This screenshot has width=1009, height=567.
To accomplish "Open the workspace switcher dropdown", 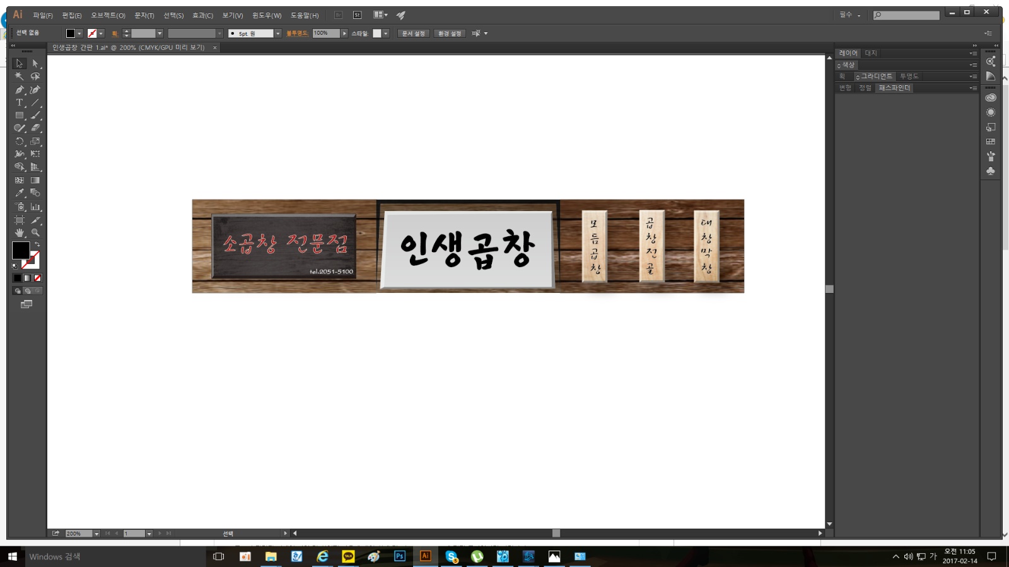I will tap(850, 15).
